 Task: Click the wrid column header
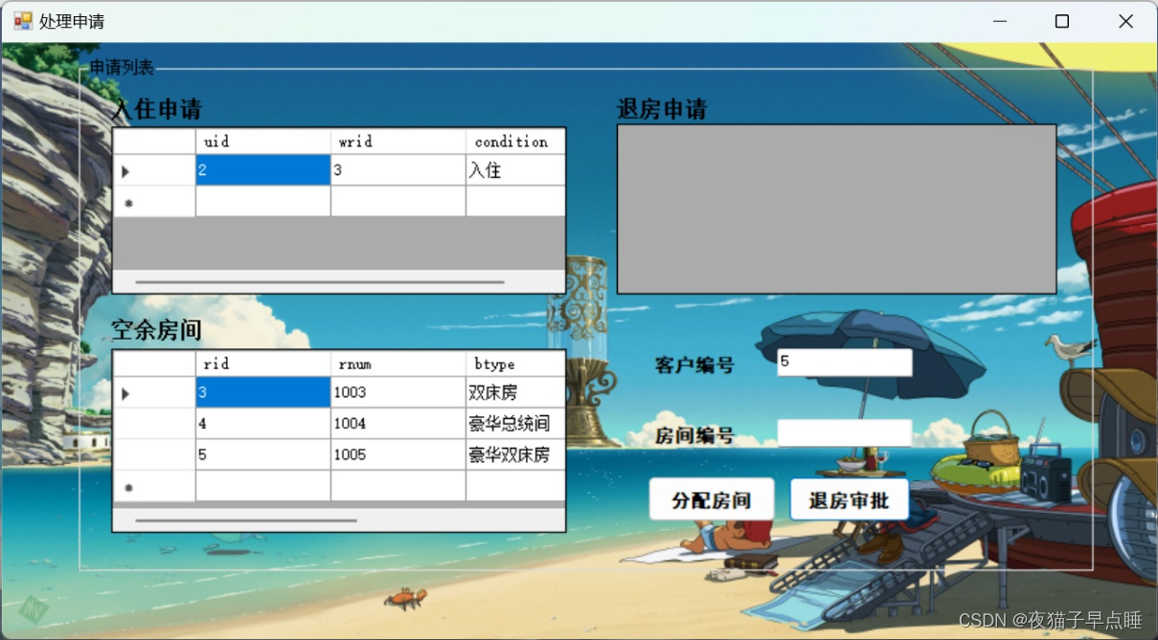point(398,142)
